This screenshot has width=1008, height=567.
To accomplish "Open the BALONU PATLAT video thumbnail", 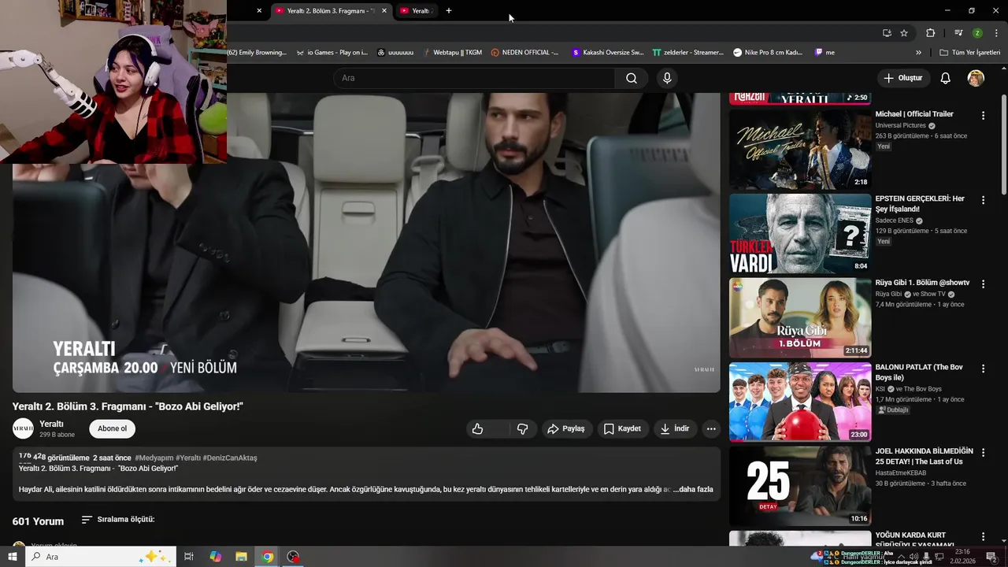I will coord(800,402).
